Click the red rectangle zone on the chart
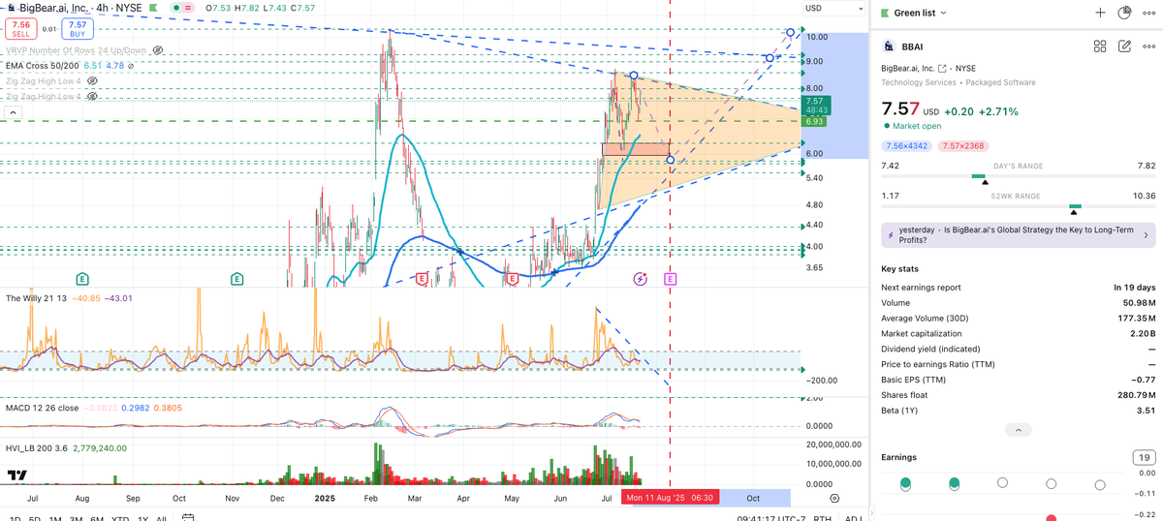1163x521 pixels. pyautogui.click(x=635, y=149)
